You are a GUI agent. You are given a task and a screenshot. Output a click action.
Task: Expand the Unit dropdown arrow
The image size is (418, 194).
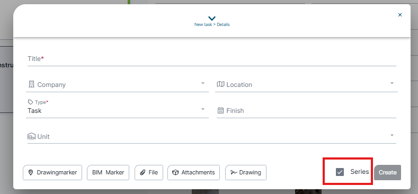pyautogui.click(x=392, y=135)
